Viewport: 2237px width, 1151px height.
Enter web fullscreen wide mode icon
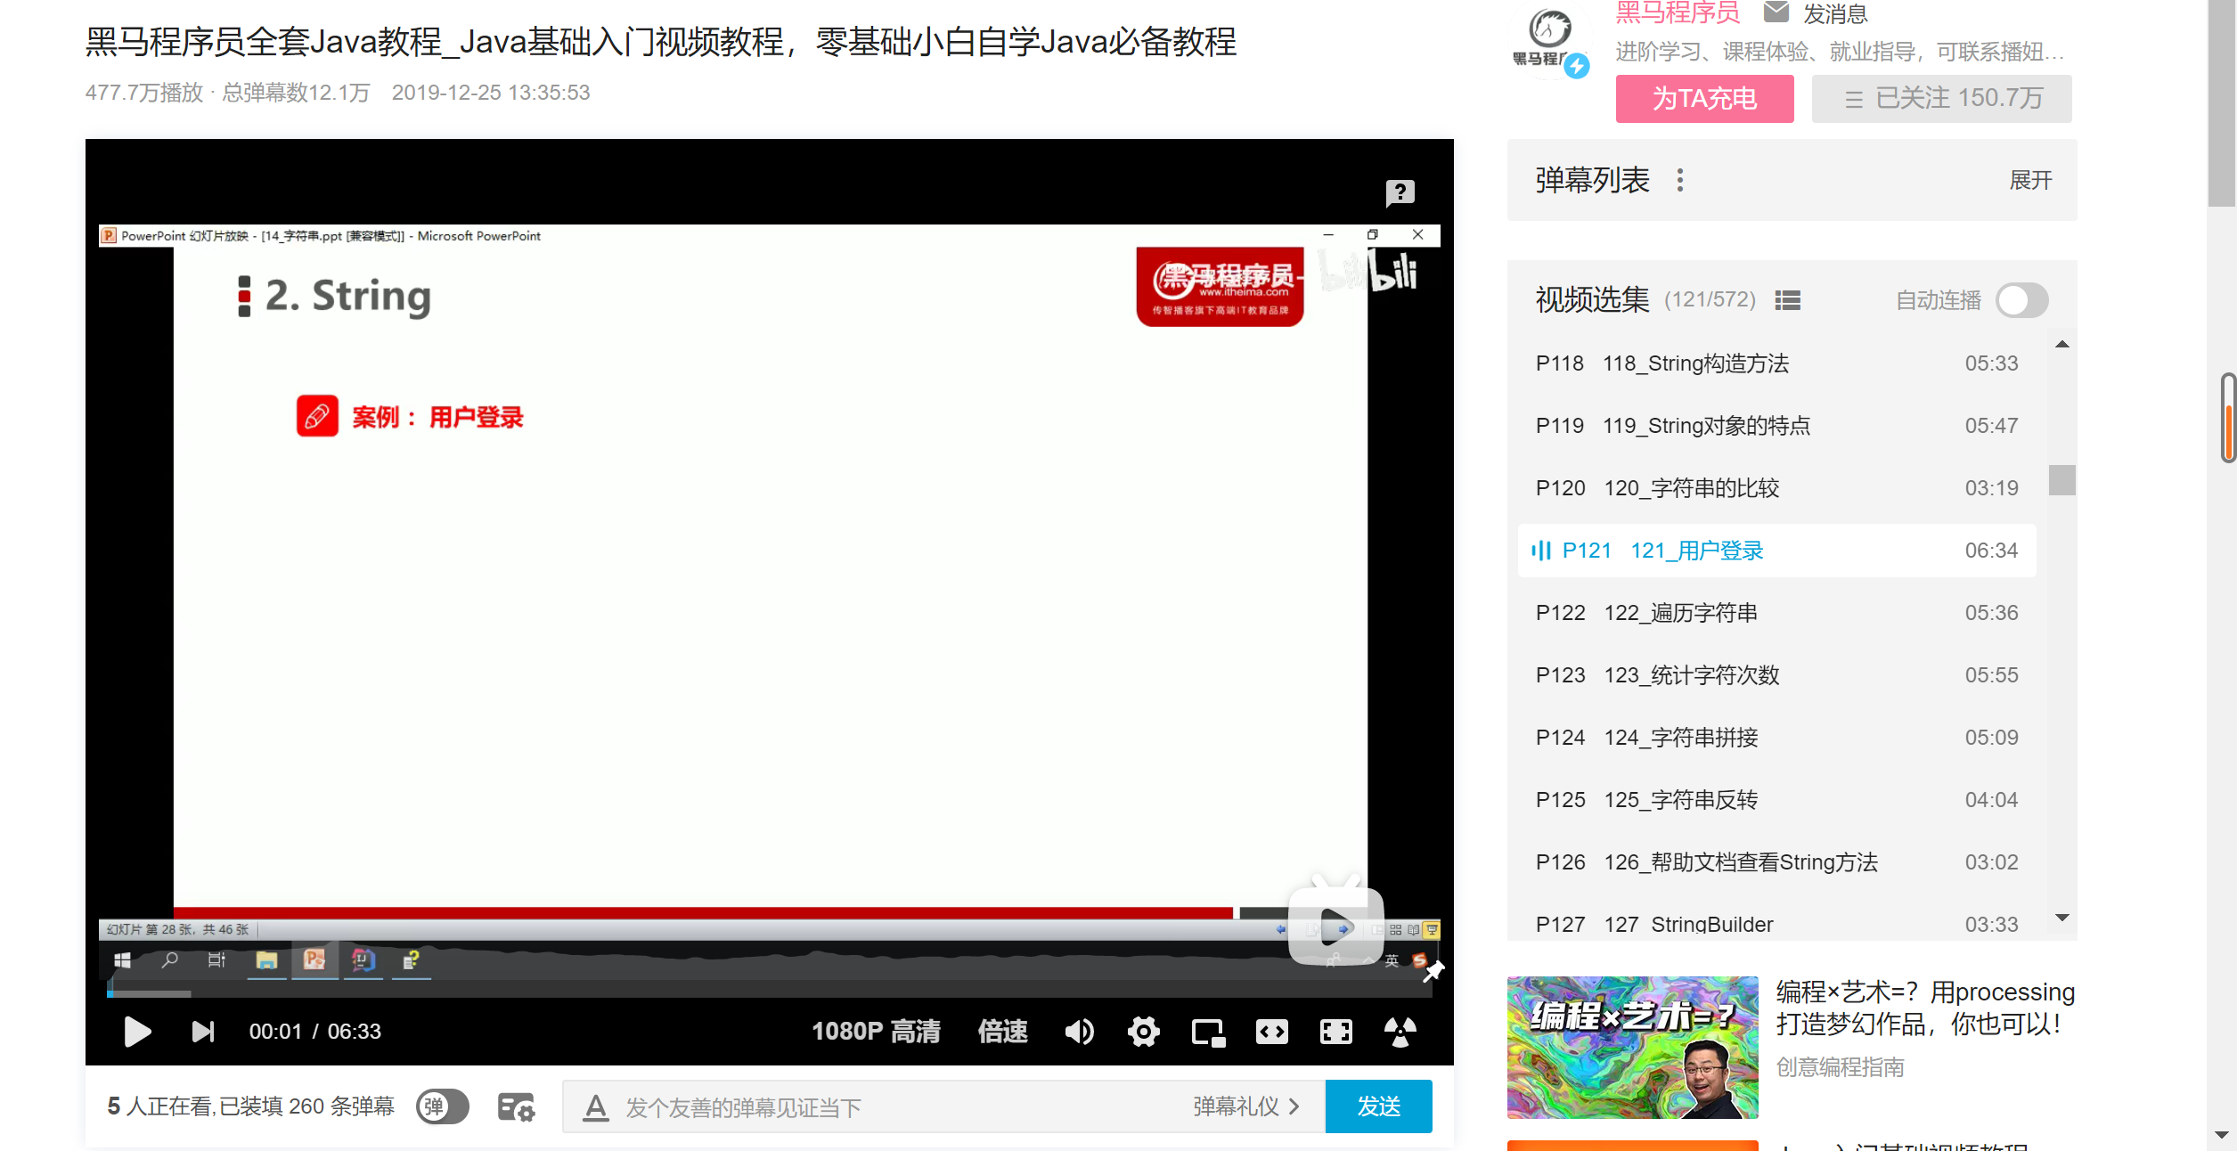coord(1271,1032)
